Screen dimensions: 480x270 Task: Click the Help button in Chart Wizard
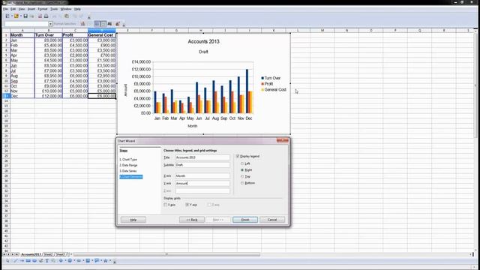[x=133, y=220]
